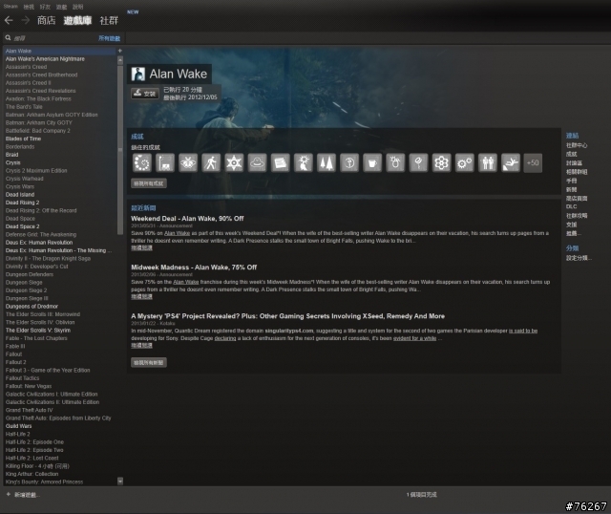Image resolution: width=611 pixels, height=514 pixels.
Task: Click the gears achievement icon
Action: point(465,162)
